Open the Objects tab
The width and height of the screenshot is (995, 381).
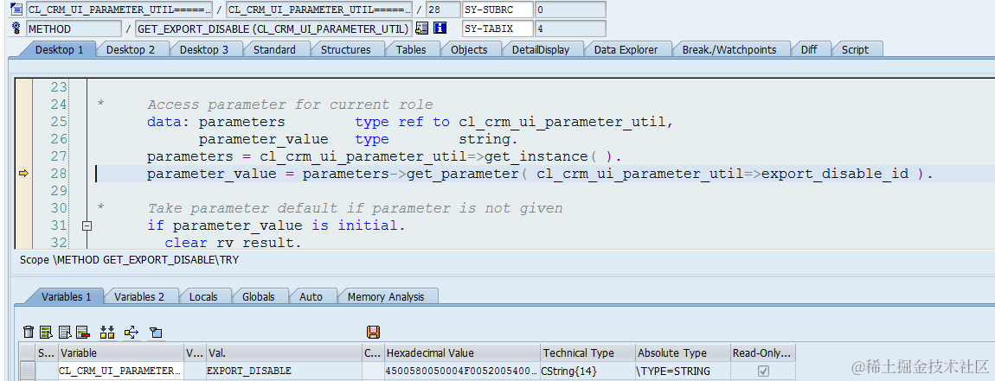coord(469,49)
